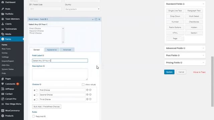Image resolution: width=214 pixels, height=120 pixels.
Task: Enable the show values checkbox
Action: (x=83, y=85)
